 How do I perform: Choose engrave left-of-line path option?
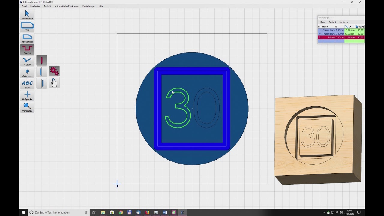click(42, 72)
